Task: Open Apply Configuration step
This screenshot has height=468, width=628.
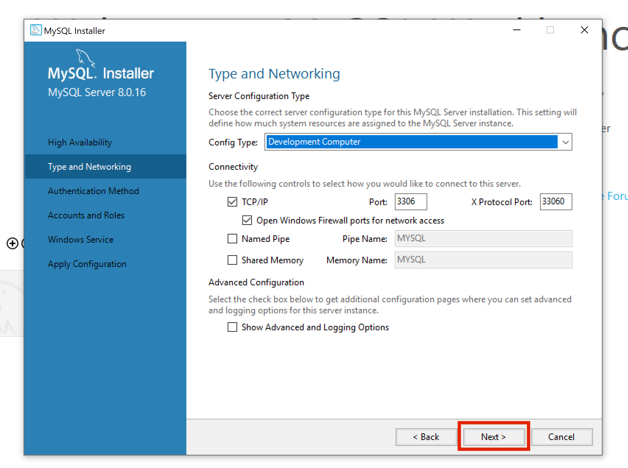Action: pyautogui.click(x=87, y=264)
